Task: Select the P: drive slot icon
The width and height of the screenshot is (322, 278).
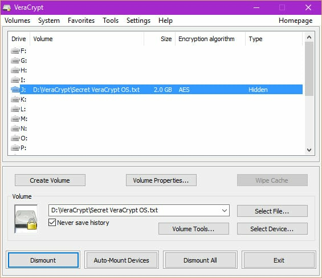Action: coord(15,148)
